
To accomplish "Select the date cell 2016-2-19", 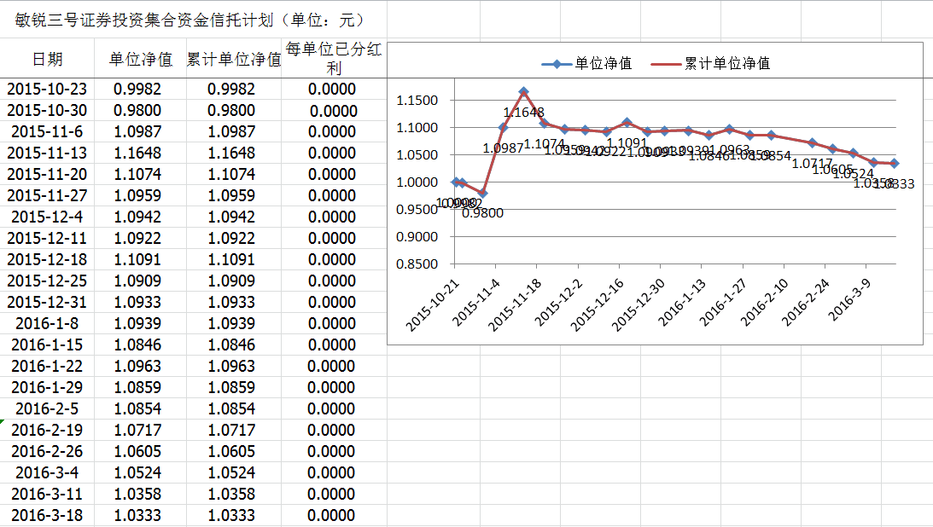I will 47,431.
